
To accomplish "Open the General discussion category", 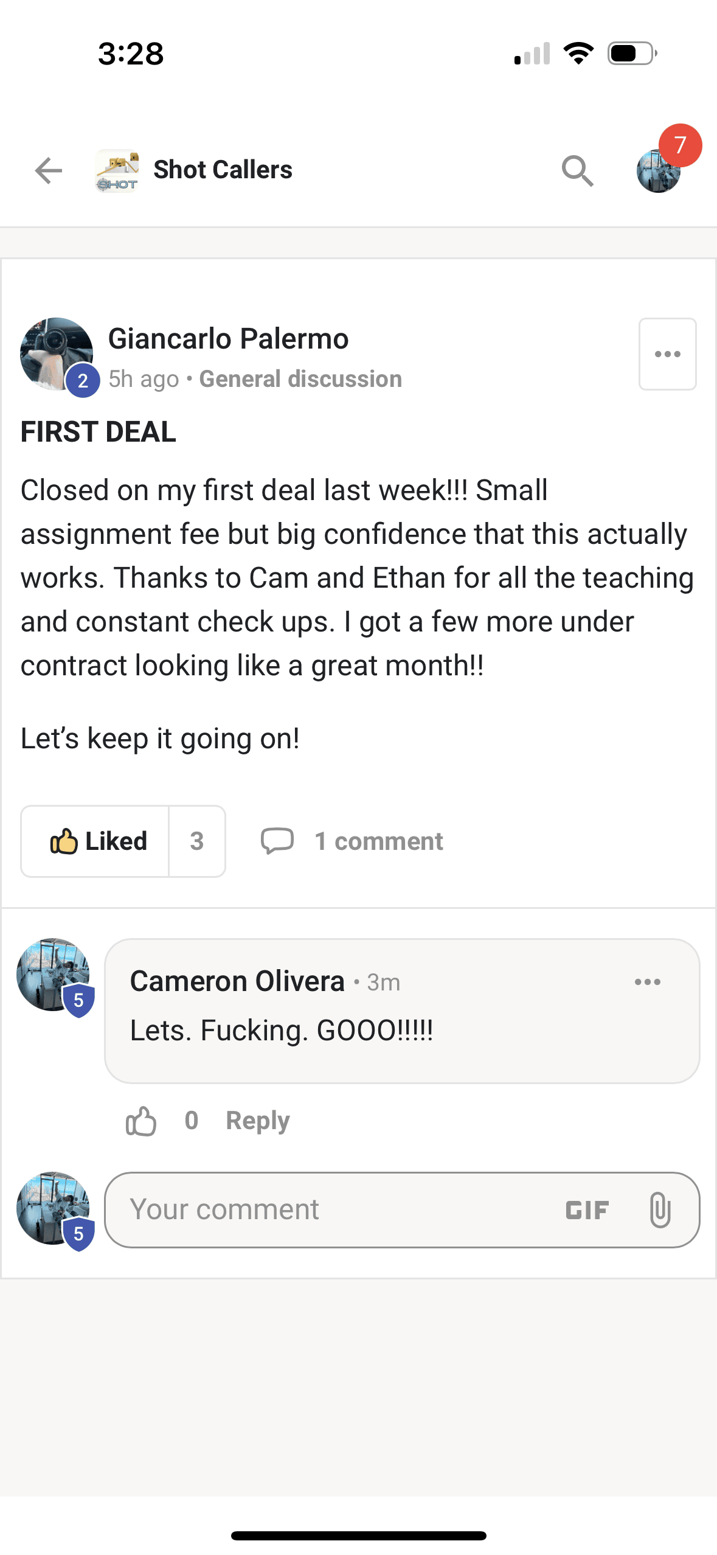I will [300, 379].
